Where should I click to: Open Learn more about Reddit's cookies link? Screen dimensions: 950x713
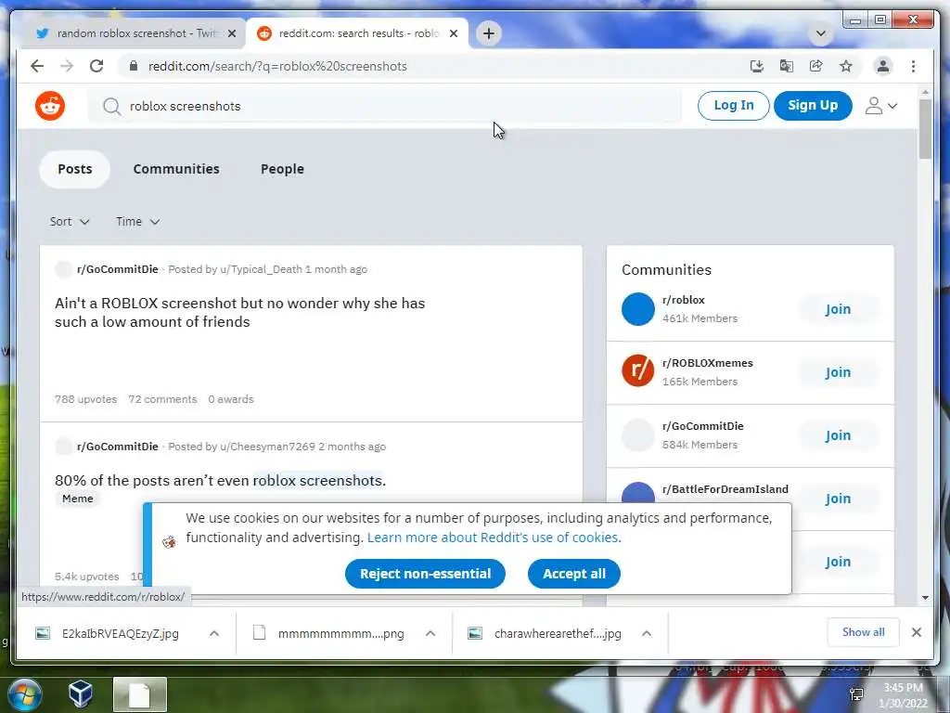point(493,538)
